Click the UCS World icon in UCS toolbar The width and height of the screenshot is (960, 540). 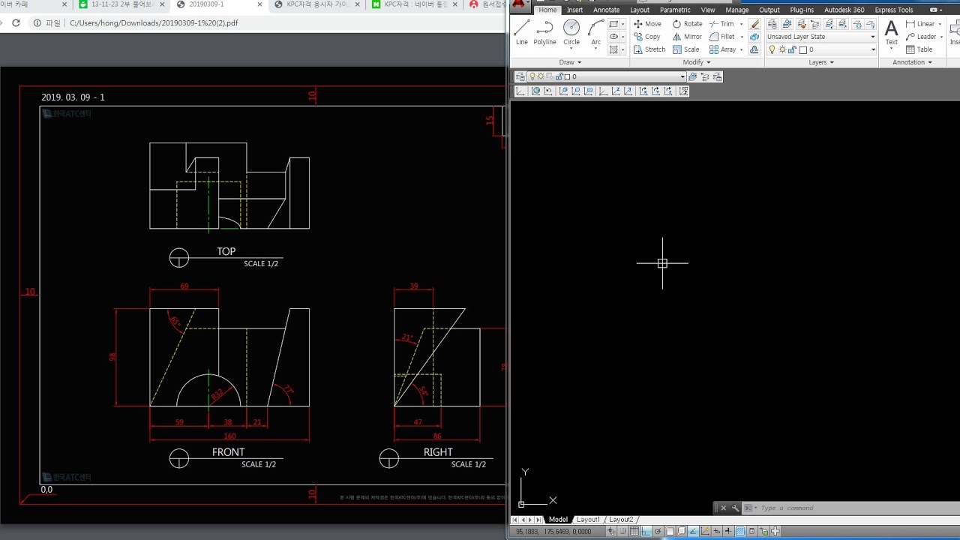(535, 91)
